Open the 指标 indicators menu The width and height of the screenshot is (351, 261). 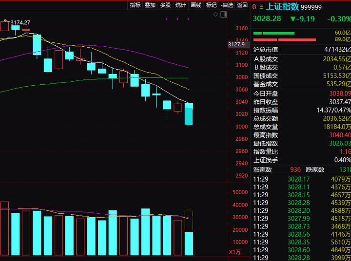point(135,5)
